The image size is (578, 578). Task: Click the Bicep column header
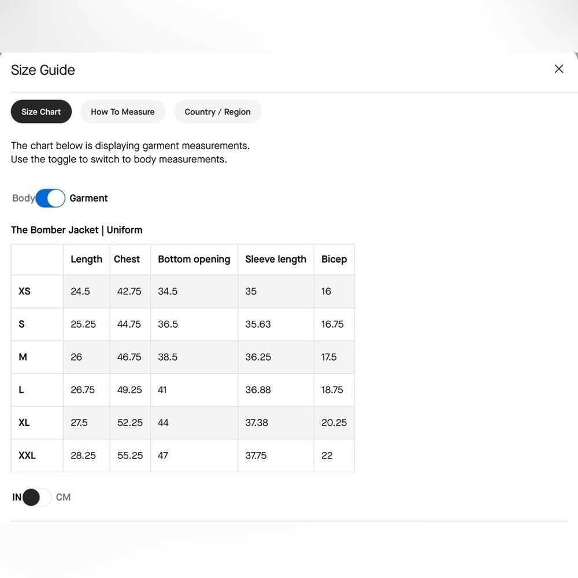tap(334, 260)
